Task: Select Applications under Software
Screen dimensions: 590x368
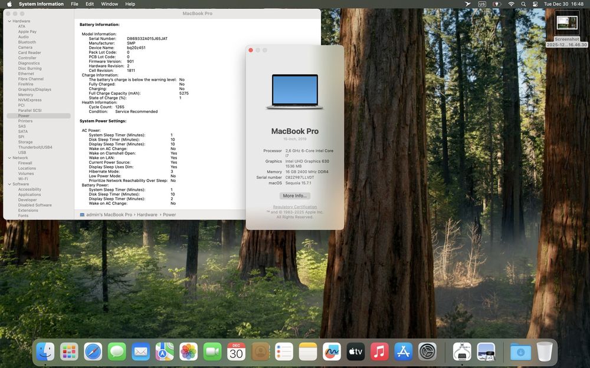Action: tap(29, 195)
